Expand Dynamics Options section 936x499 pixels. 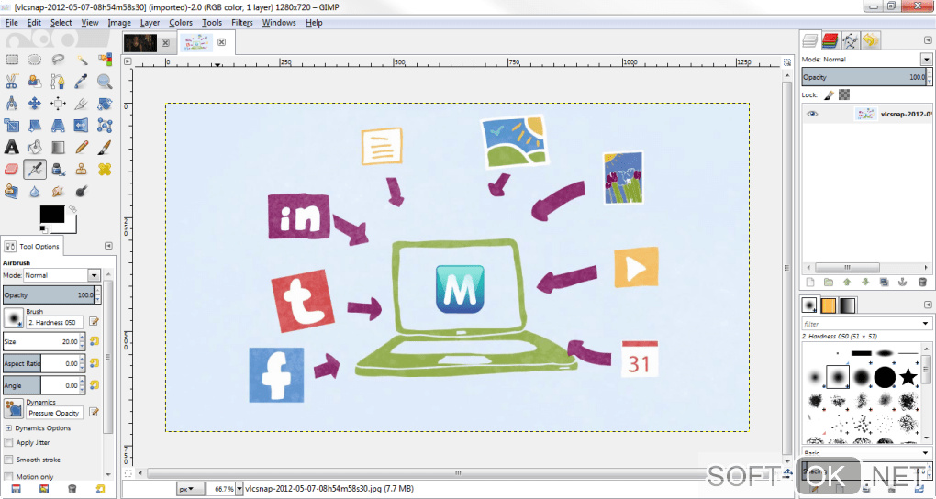(x=8, y=428)
